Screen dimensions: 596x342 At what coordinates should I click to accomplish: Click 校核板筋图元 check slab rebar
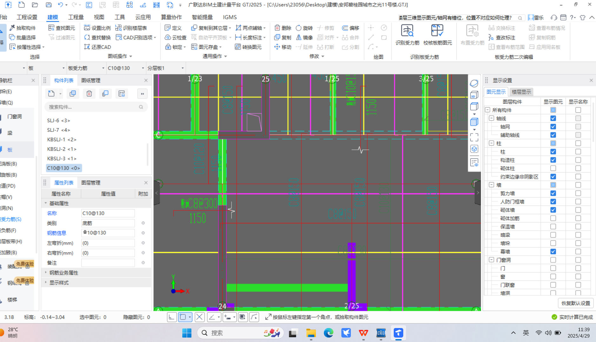click(x=438, y=35)
